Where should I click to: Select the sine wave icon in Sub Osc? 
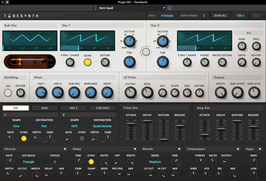click(9, 48)
